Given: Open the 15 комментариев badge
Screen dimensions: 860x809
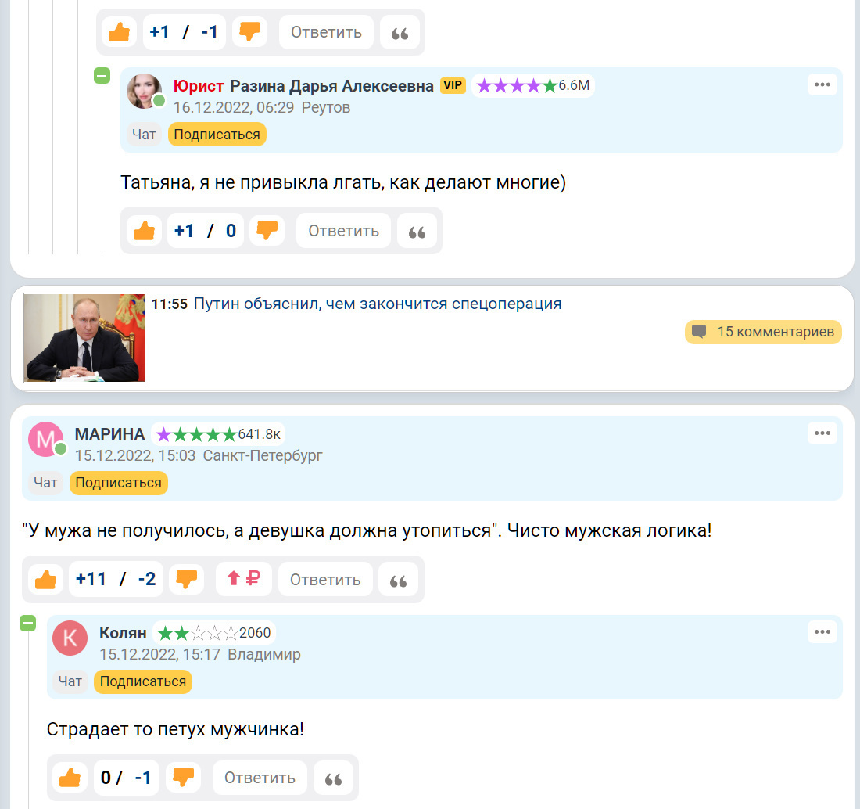Looking at the screenshot, I should click(763, 332).
